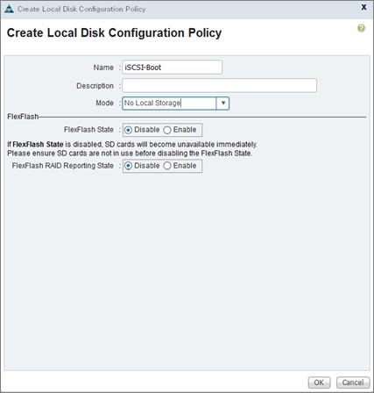Close the dialog with the X button
The width and height of the screenshot is (374, 393).
click(363, 7)
